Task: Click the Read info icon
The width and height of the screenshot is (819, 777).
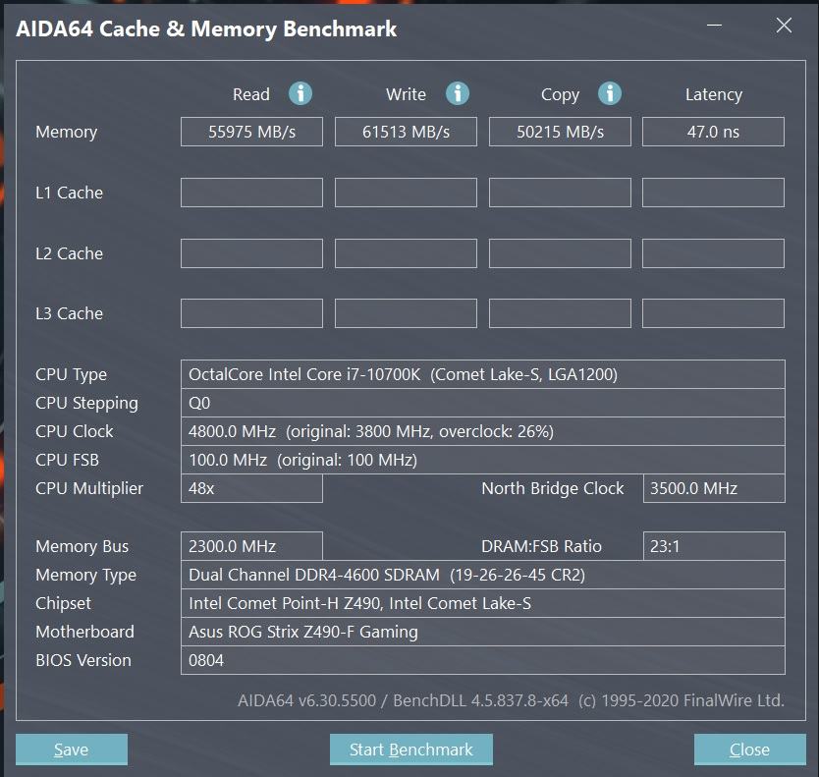Action: coord(300,94)
